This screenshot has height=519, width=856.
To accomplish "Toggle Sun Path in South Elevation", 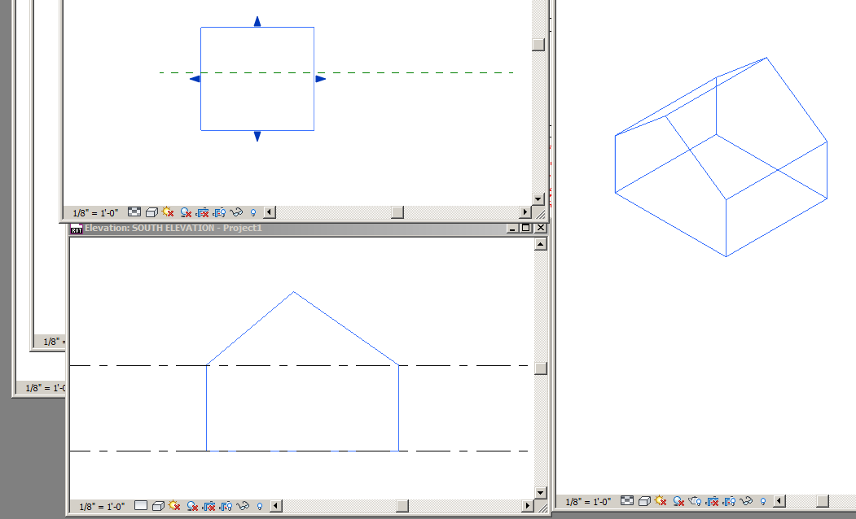I will point(174,505).
